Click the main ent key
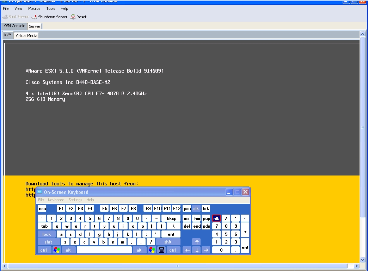Image resolution: width=368 pixels, height=271 pixels. 171,234
